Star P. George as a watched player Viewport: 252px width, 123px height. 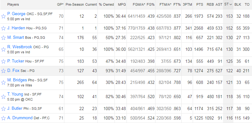click(x=3, y=16)
